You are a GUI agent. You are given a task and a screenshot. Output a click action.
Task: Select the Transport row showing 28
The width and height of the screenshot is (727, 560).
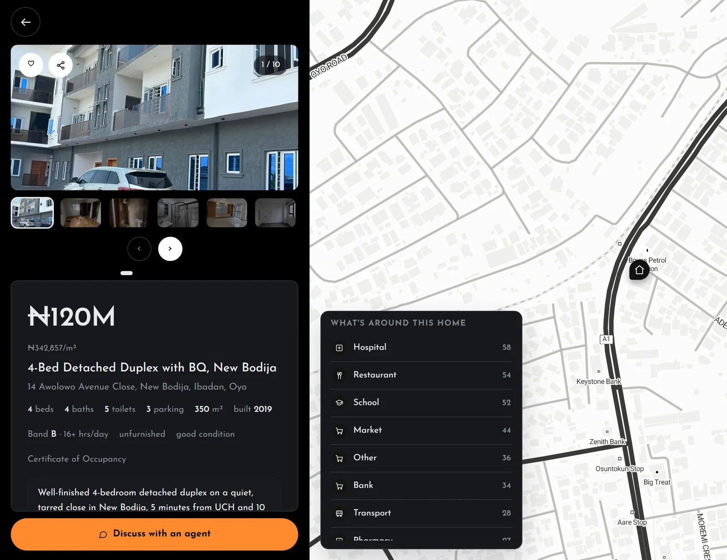[x=421, y=514]
